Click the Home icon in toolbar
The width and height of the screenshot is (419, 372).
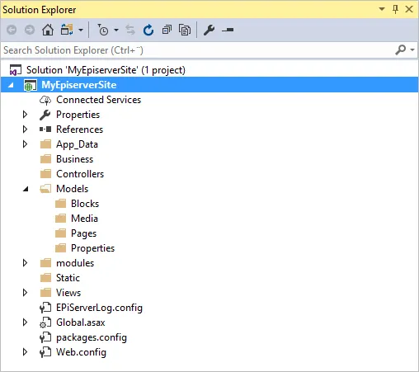coord(48,30)
